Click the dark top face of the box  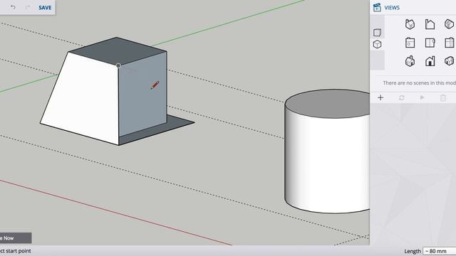[118, 50]
